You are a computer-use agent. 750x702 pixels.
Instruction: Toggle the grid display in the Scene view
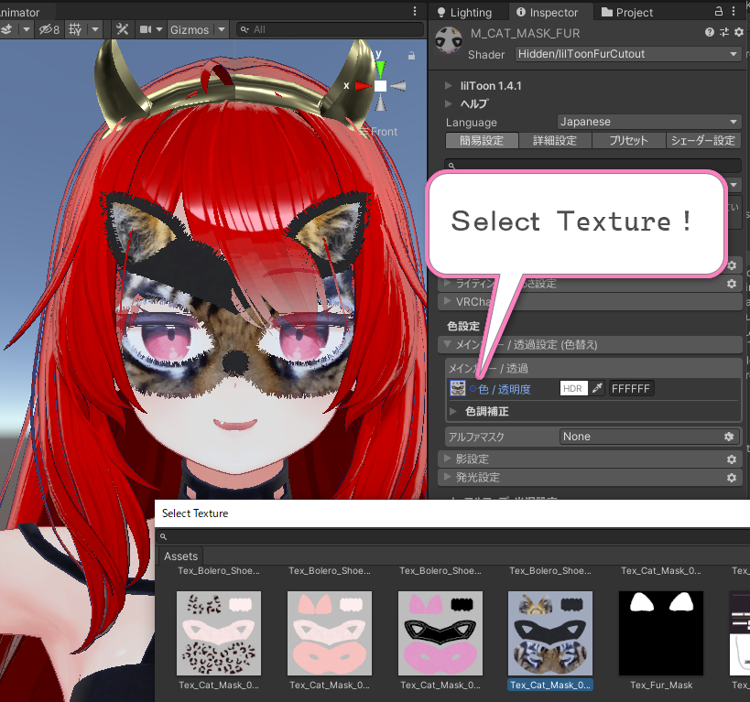(76, 28)
